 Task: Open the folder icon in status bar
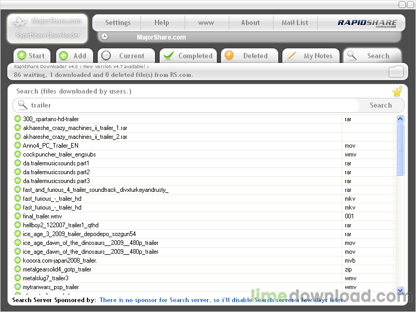tap(396, 72)
